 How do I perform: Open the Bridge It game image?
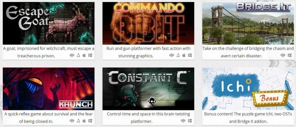tap(248, 23)
